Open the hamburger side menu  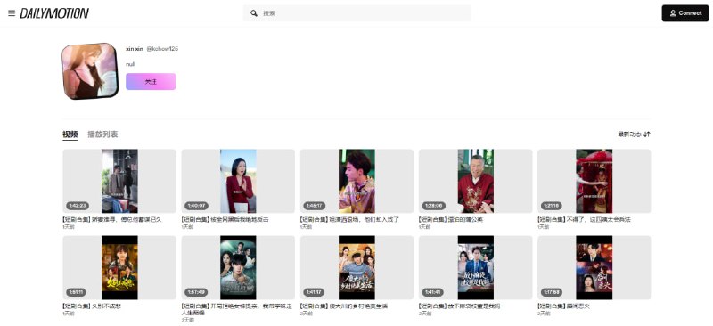tap(12, 13)
